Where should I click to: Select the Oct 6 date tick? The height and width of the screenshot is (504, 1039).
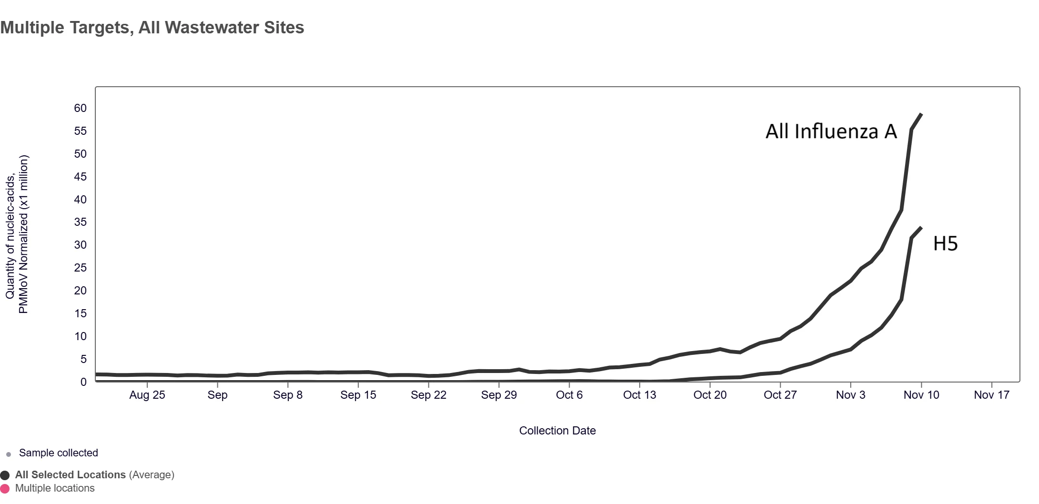569,395
